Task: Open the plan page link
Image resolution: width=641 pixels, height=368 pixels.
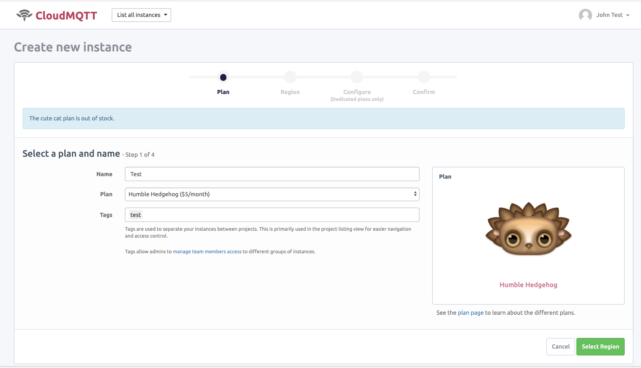Action: (471, 313)
